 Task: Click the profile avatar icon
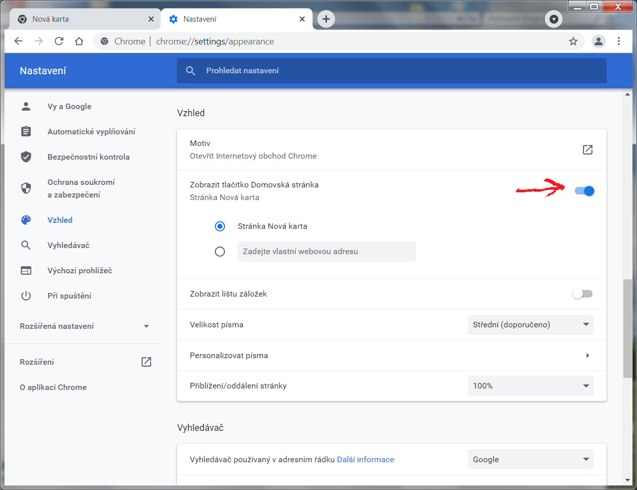tap(599, 41)
